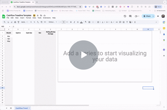167x110 pixels.
Task: Select the Month header cell
Action: (x=9, y=33)
